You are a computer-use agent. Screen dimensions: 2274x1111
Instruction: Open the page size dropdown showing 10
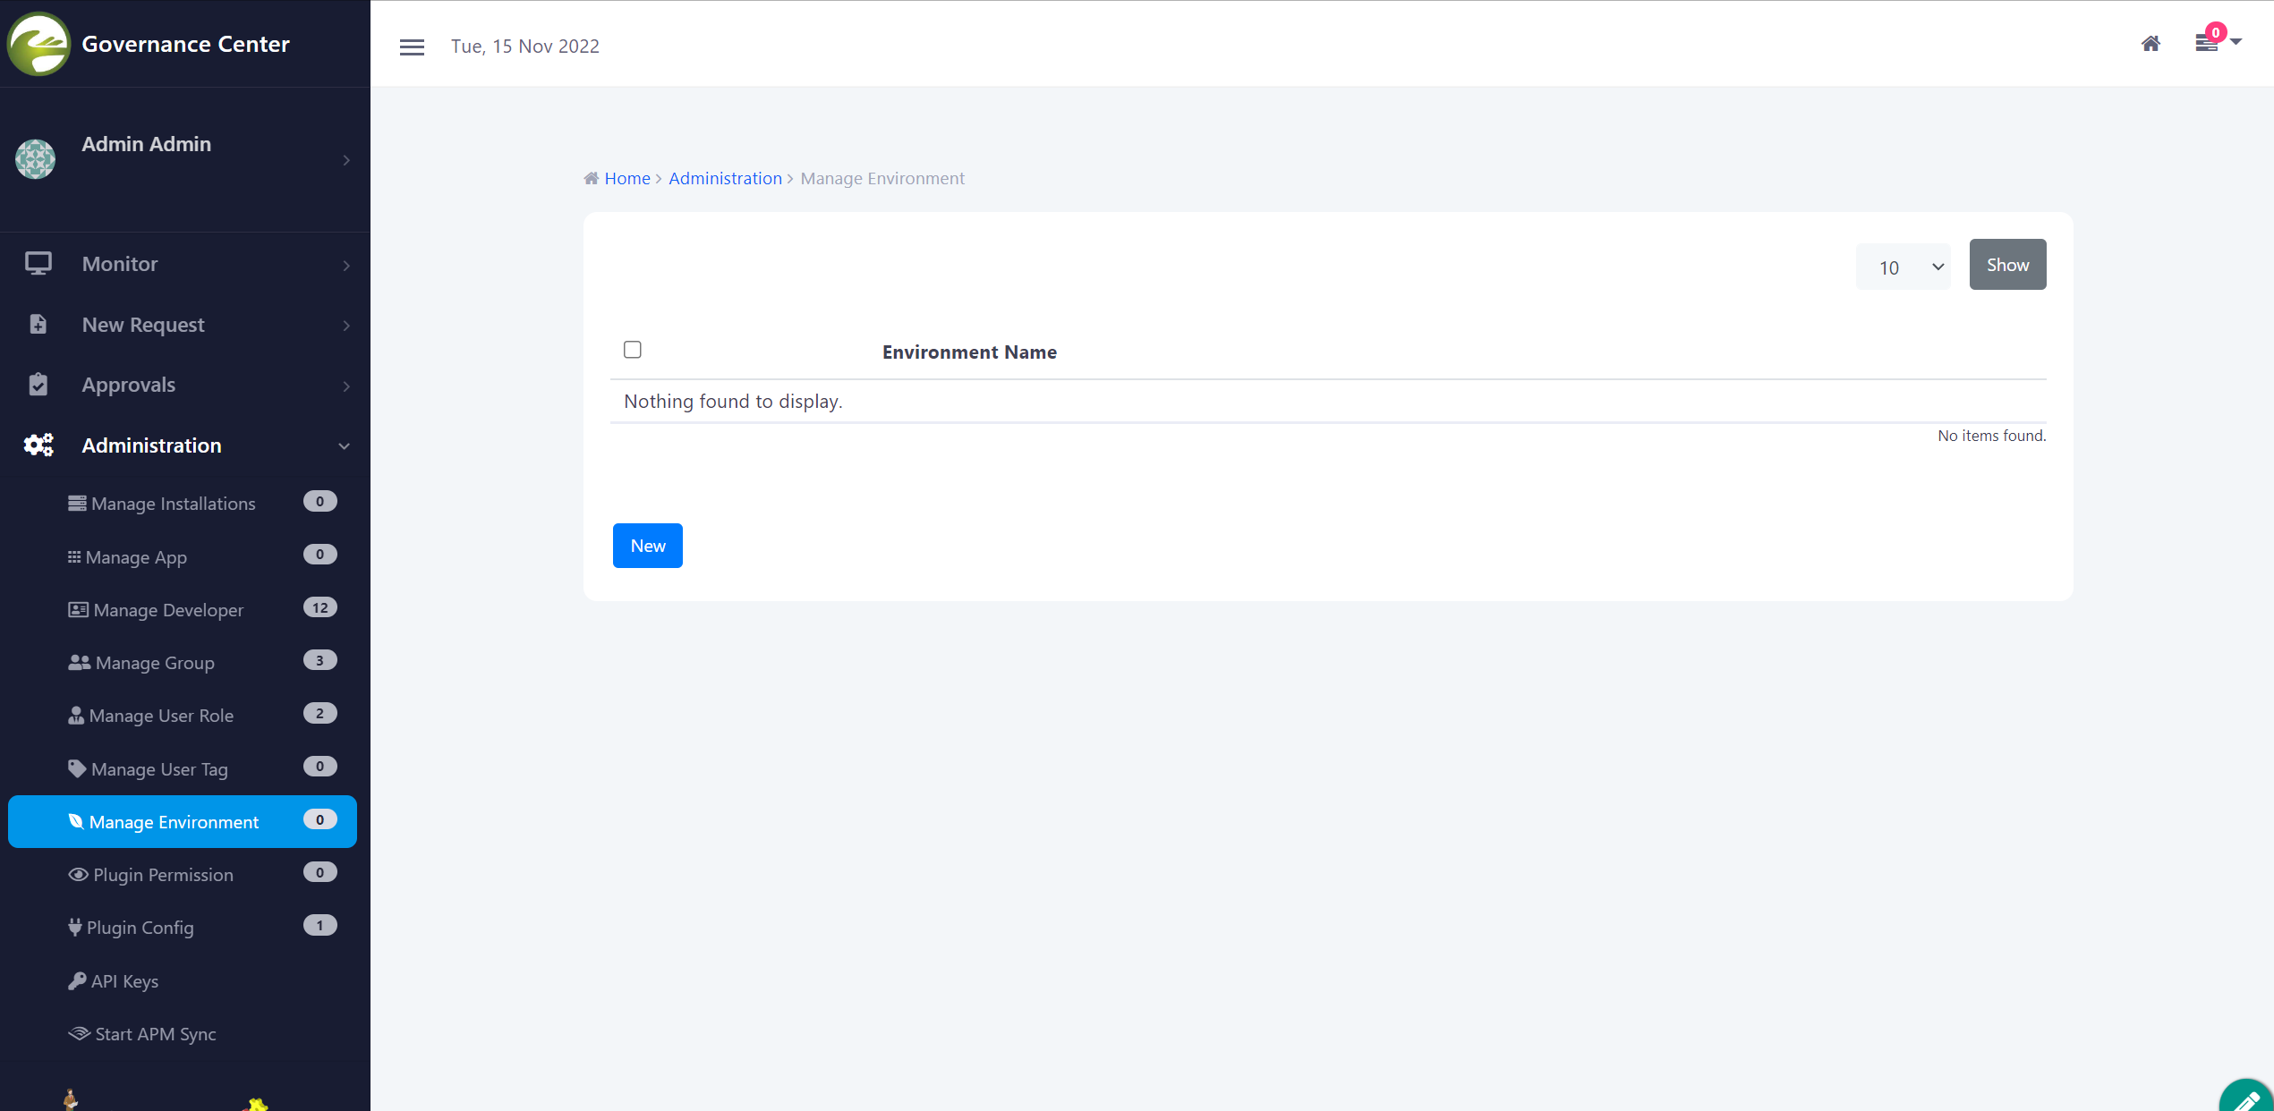(1903, 267)
